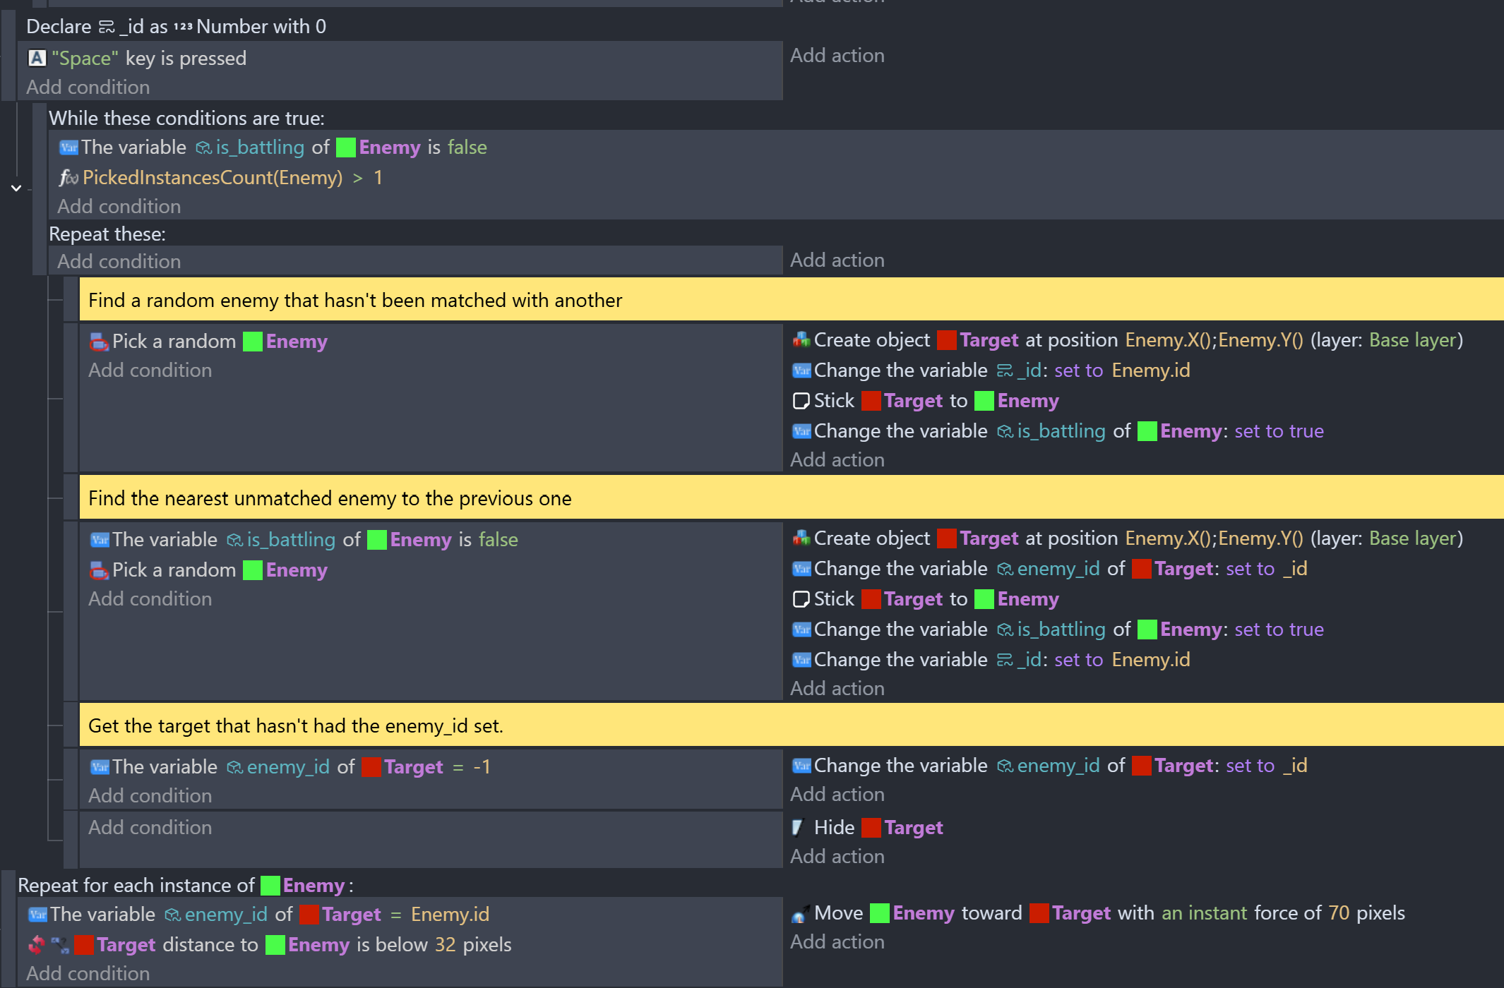Click the Stick icon in first Stick Target action
The width and height of the screenshot is (1504, 988).
(801, 401)
